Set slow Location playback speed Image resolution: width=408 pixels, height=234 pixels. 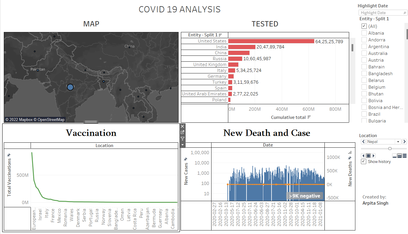[x=394, y=156]
